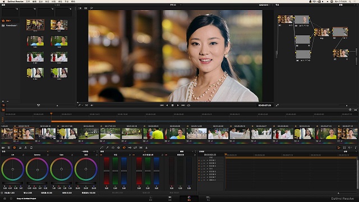Toggle loop playback under the viewer
Viewport: 359px width, 202px height.
point(188,105)
